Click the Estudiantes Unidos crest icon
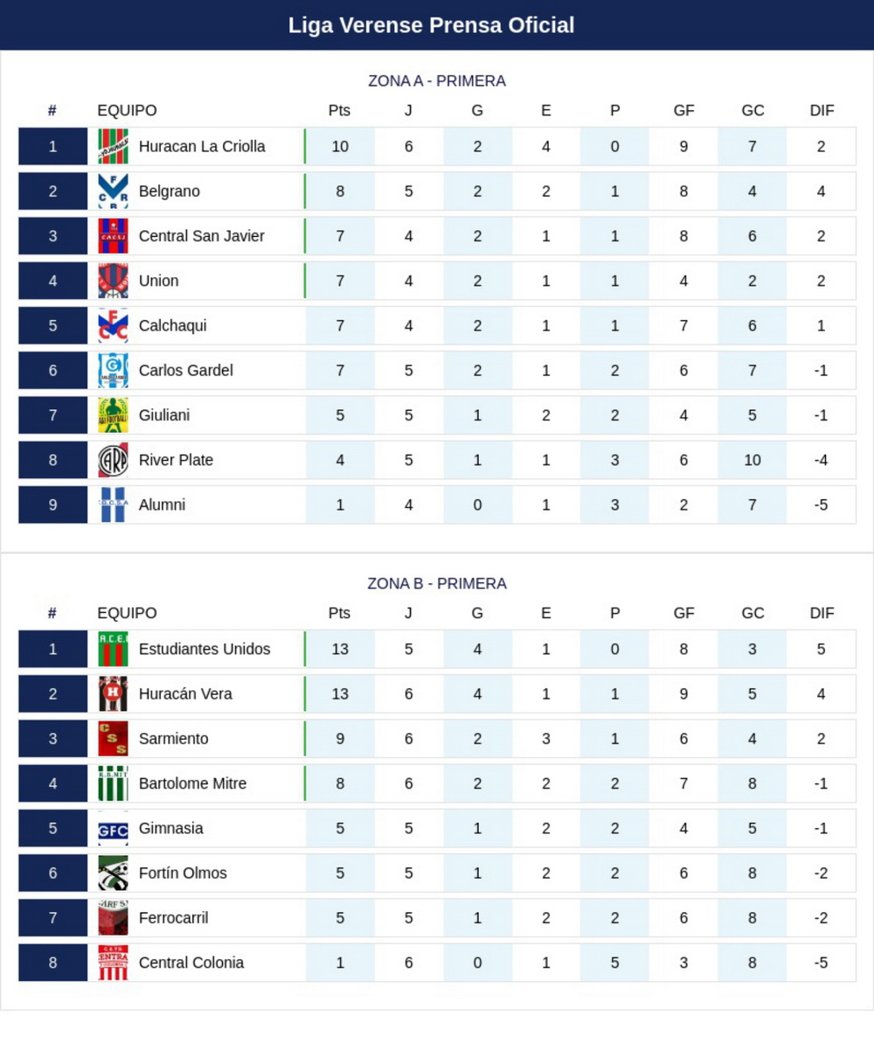 click(113, 649)
